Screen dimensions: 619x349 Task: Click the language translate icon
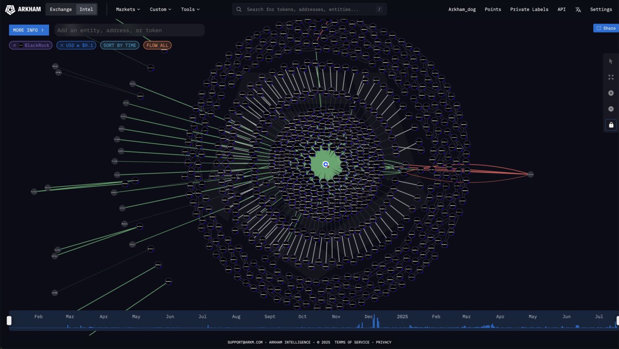[578, 10]
